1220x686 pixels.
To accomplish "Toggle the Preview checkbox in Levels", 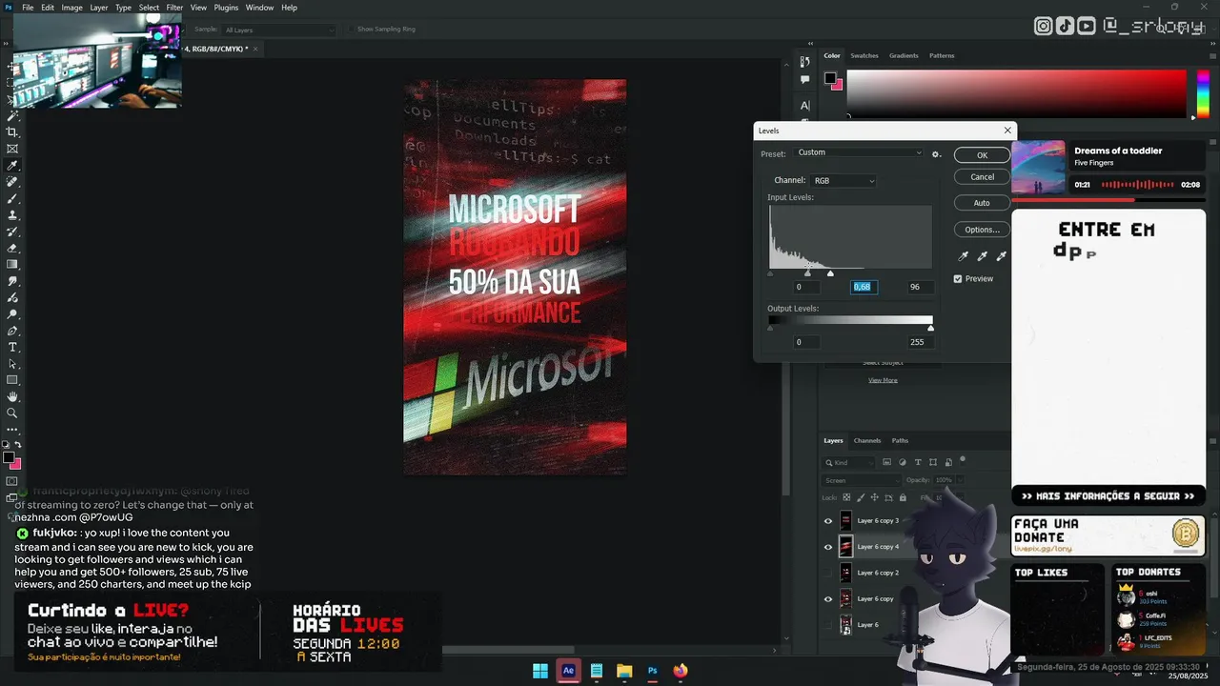I will tap(958, 278).
